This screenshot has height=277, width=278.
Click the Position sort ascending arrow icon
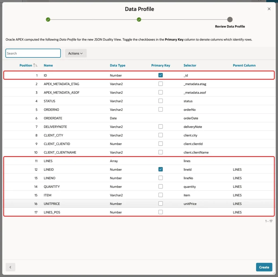pyautogui.click(x=35, y=65)
